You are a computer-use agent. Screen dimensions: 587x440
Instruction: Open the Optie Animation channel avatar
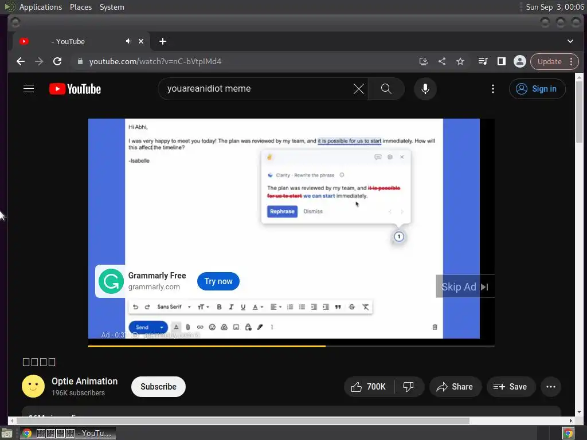33,386
